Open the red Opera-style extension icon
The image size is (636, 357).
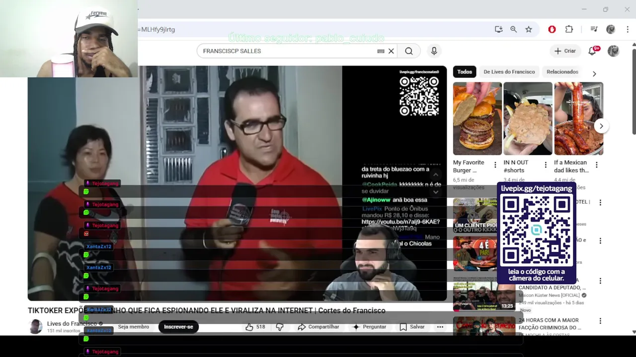(552, 29)
